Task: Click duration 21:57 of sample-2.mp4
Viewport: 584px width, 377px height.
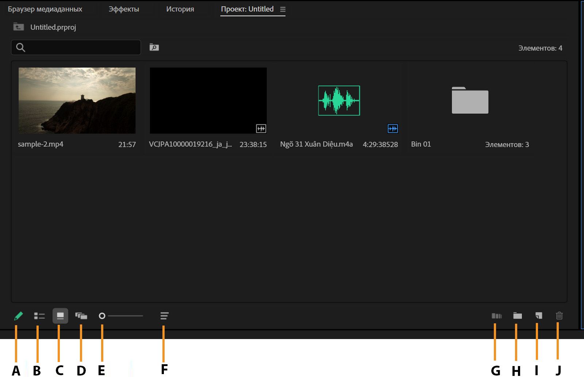Action: (127, 145)
